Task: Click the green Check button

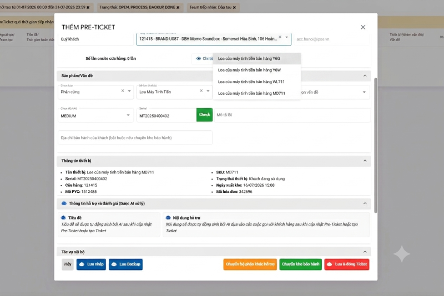Action: pos(204,115)
